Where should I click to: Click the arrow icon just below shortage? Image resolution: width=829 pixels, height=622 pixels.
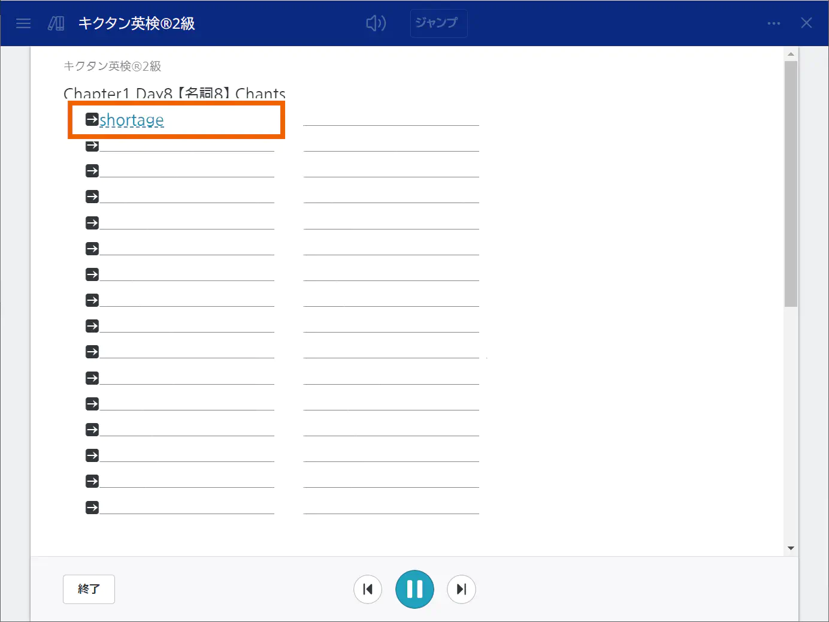click(92, 145)
